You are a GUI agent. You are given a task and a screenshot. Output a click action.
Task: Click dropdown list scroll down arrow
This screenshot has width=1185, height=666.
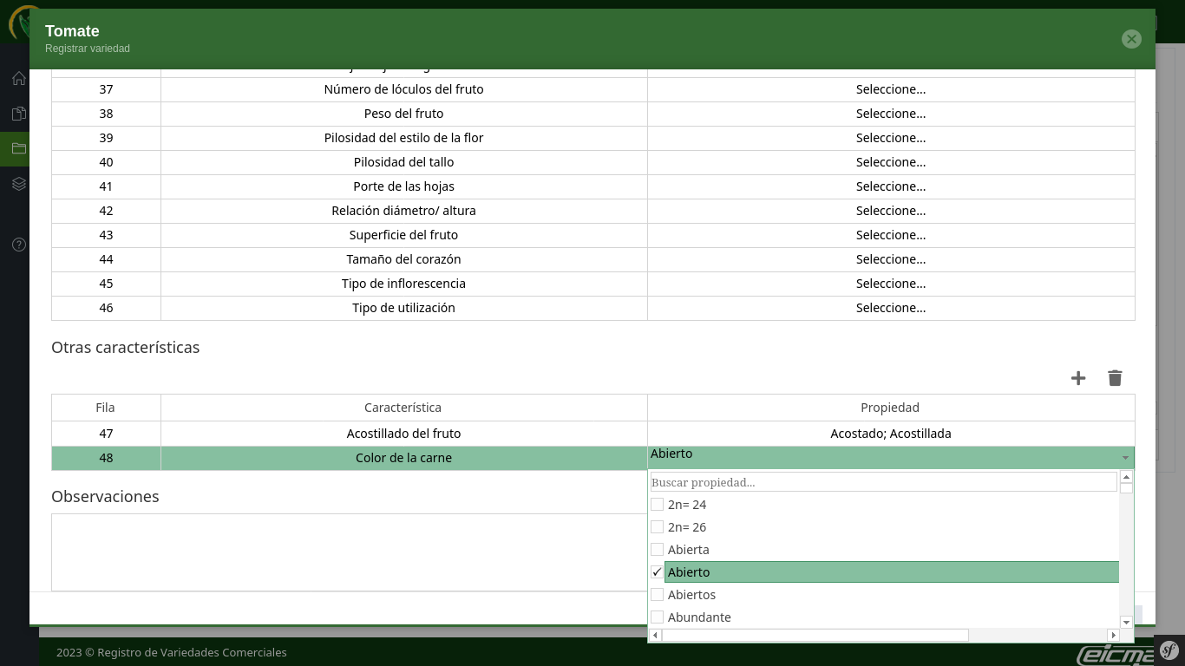pyautogui.click(x=1126, y=622)
